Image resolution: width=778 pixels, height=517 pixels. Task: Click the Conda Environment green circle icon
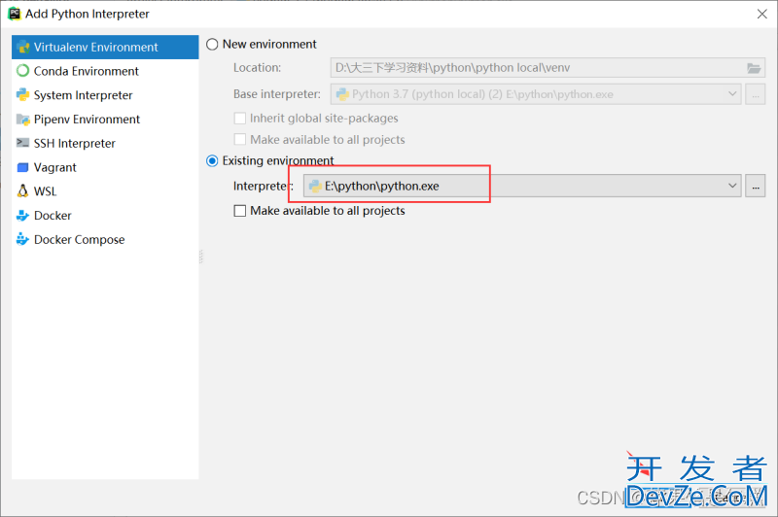point(22,71)
